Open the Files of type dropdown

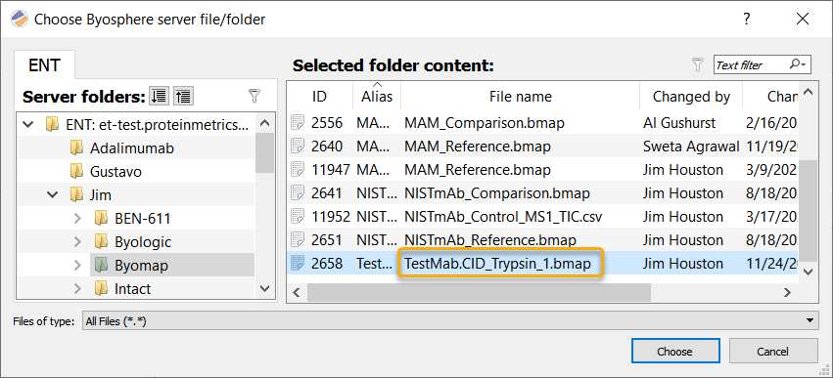(x=450, y=320)
